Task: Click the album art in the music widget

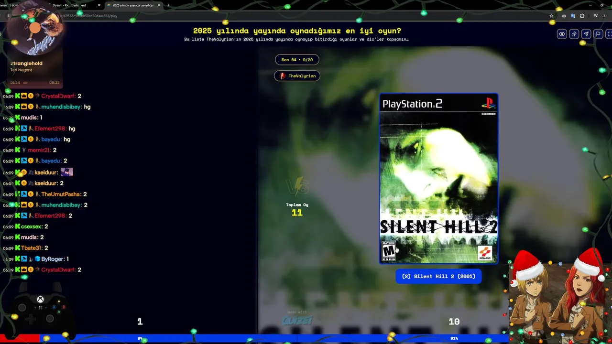Action: click(x=34, y=29)
